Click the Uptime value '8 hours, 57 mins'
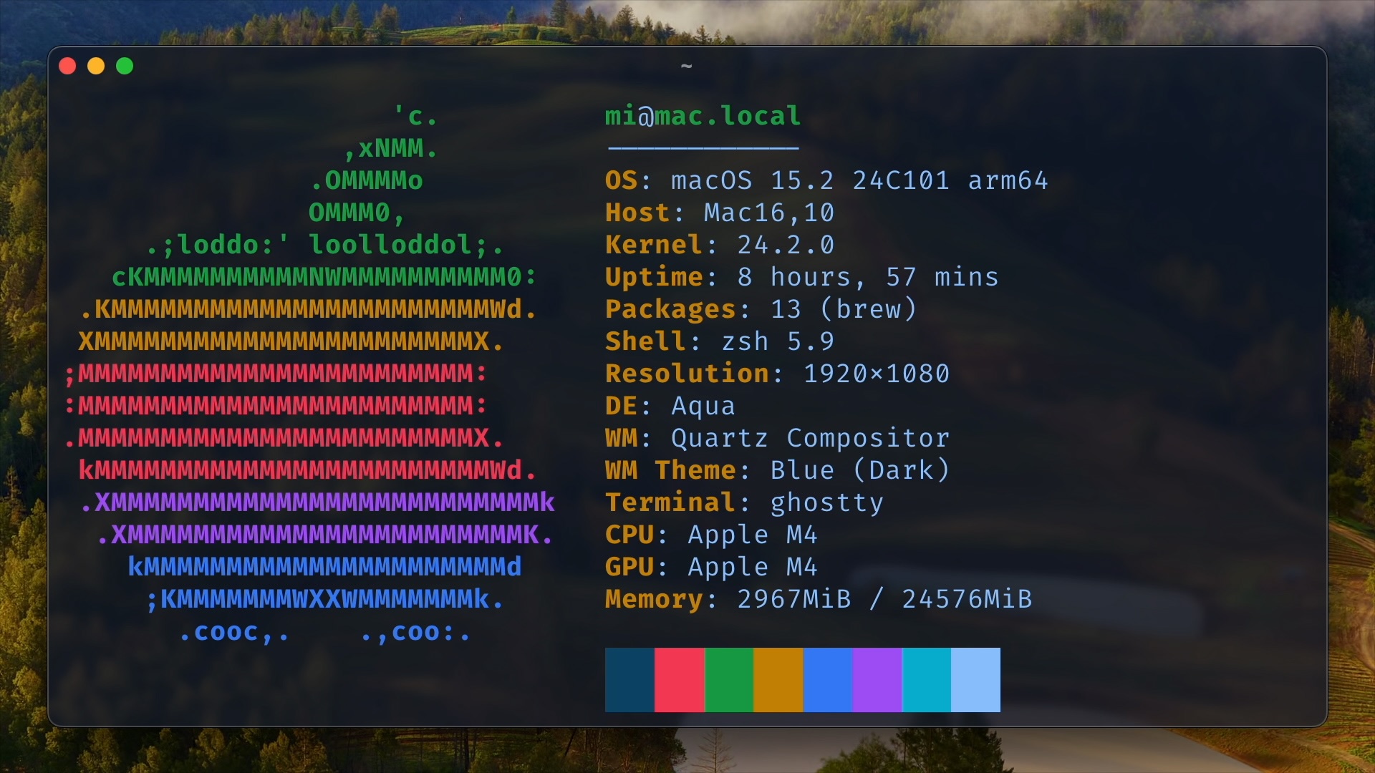 (868, 277)
